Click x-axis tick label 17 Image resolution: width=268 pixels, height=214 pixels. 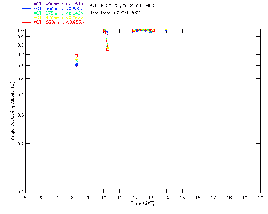click(214, 198)
